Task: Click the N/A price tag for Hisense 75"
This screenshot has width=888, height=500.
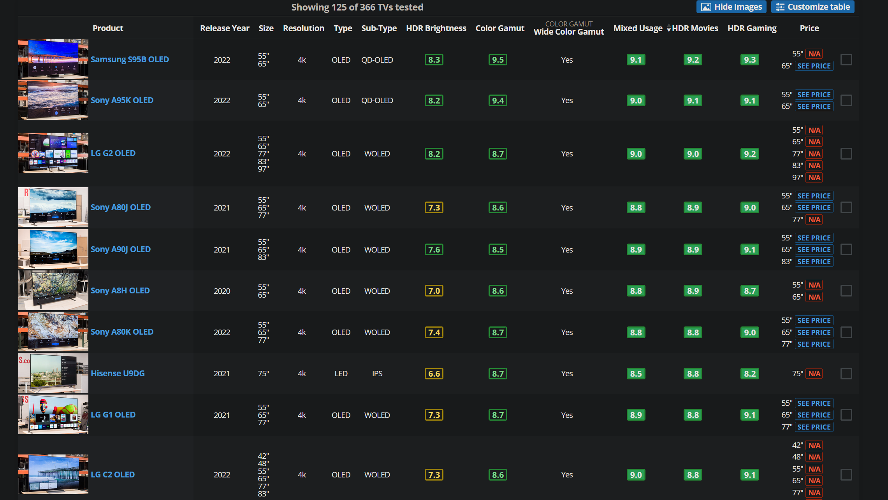Action: point(814,374)
